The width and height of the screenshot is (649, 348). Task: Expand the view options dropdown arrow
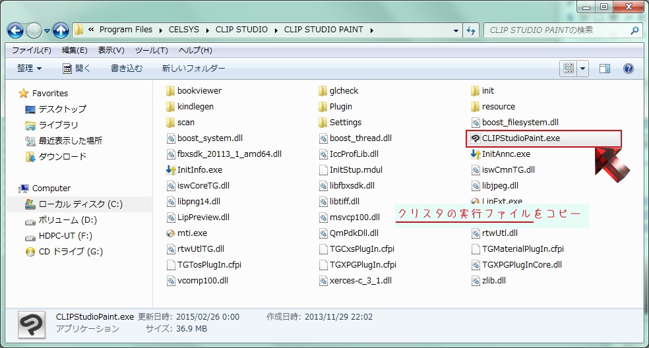582,69
